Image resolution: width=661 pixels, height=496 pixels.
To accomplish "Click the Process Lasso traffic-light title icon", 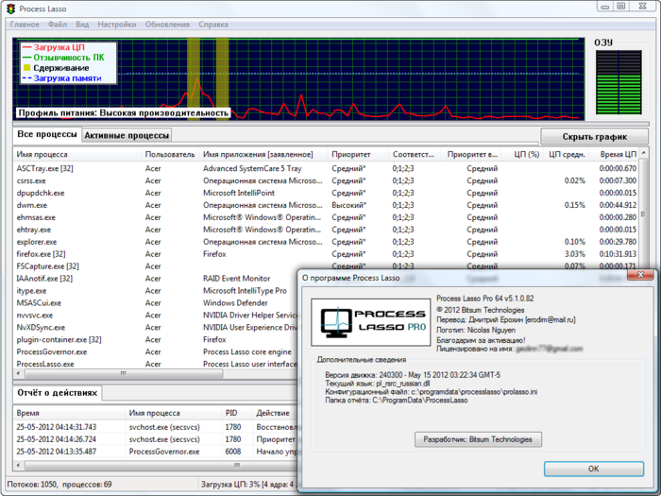I will (10, 9).
